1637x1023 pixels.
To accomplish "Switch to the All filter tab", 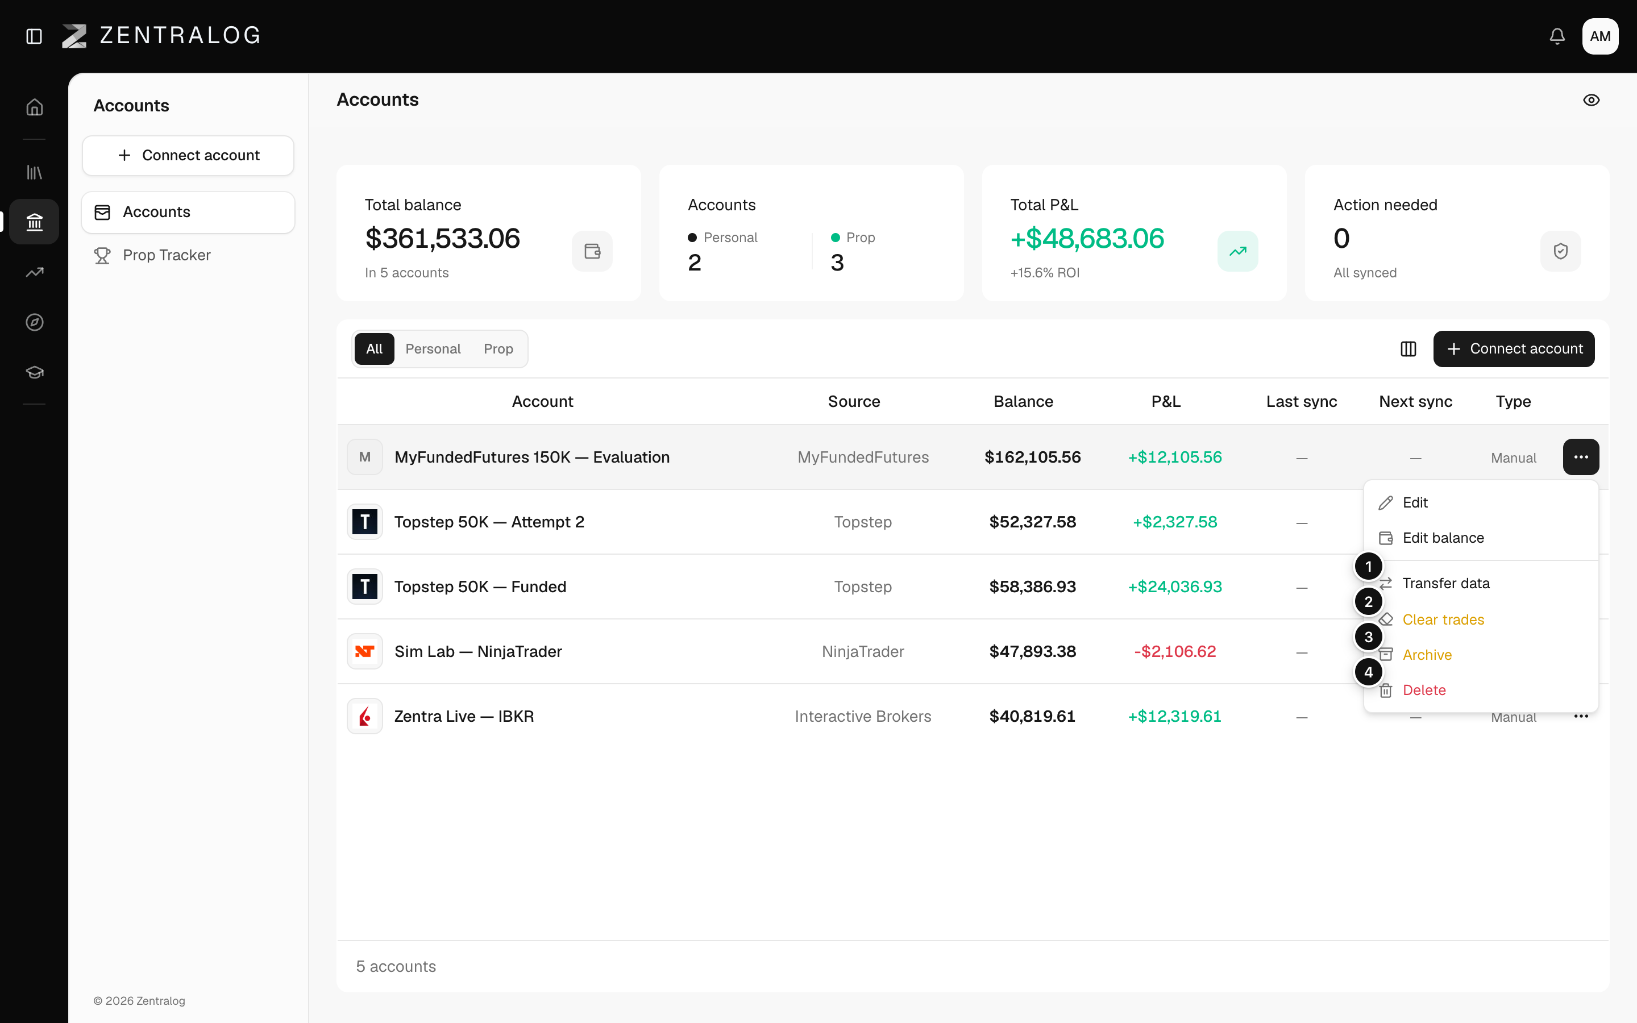I will [x=374, y=348].
